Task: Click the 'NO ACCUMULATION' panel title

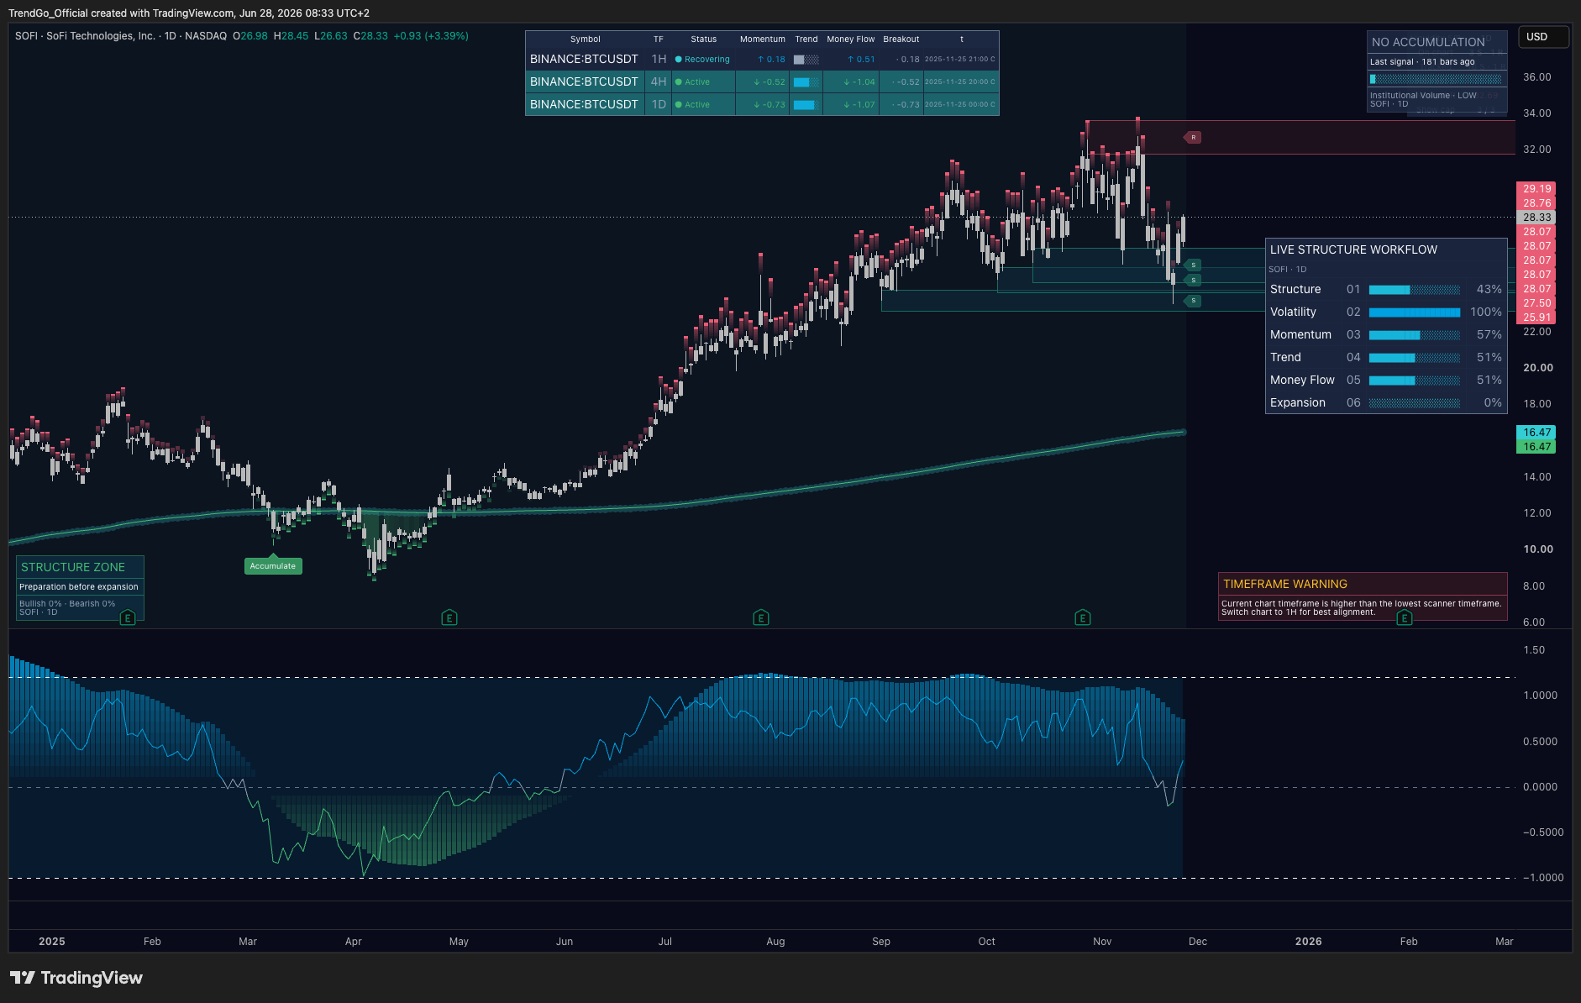Action: click(x=1428, y=42)
